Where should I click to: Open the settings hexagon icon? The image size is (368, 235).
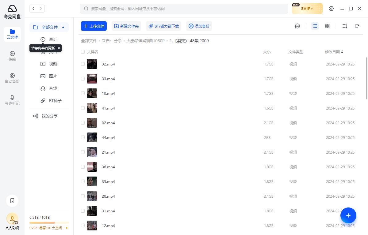pos(331,9)
